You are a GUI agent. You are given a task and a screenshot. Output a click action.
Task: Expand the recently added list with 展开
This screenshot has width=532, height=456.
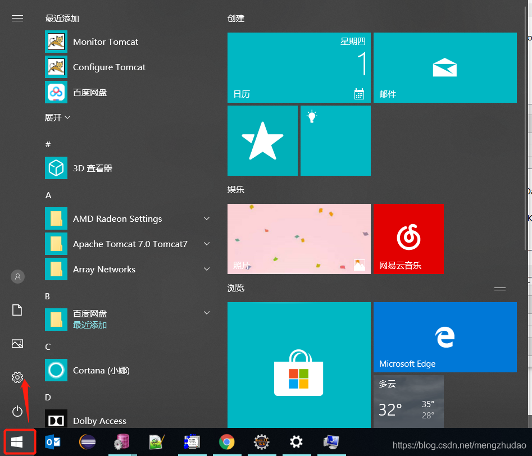(x=57, y=118)
